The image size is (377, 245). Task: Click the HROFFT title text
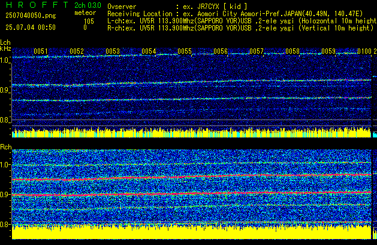click(x=37, y=5)
